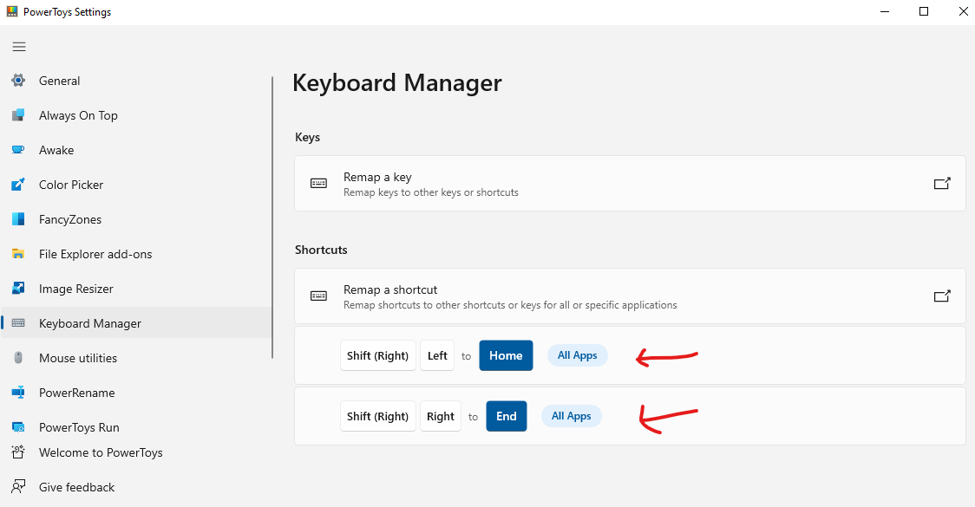Click the sidebar vertical scrollbar
The height and width of the screenshot is (507, 975).
[x=272, y=218]
